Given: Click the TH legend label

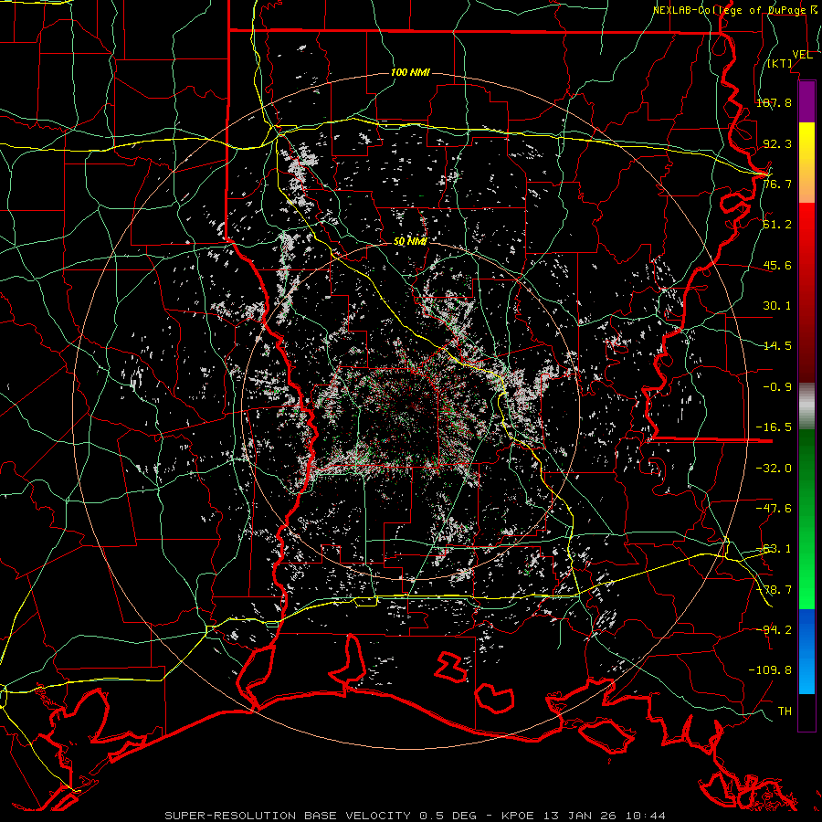Looking at the screenshot, I should tap(785, 711).
